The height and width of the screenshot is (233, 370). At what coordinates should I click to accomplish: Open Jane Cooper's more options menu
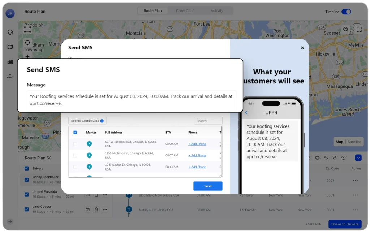(x=105, y=210)
